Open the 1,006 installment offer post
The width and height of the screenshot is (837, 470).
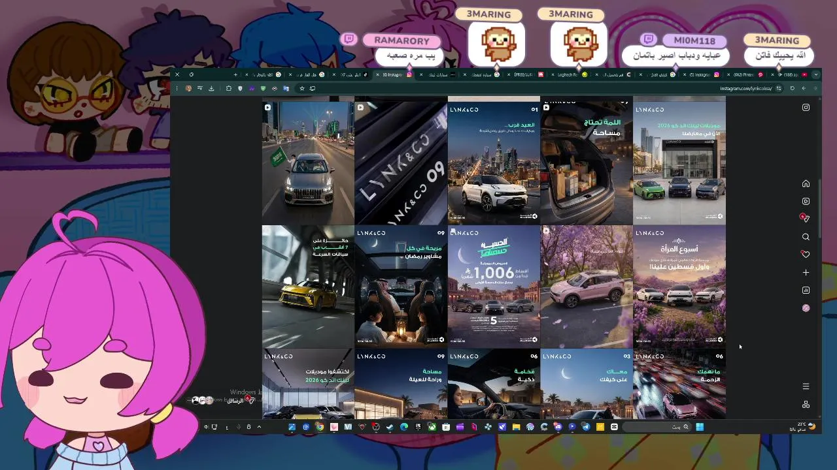(x=494, y=287)
